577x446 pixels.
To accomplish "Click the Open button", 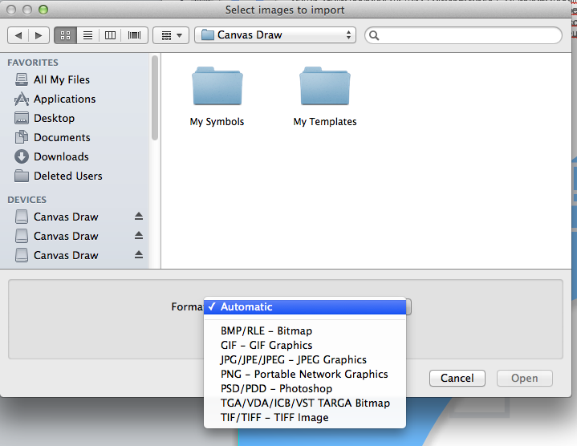I will coord(524,379).
